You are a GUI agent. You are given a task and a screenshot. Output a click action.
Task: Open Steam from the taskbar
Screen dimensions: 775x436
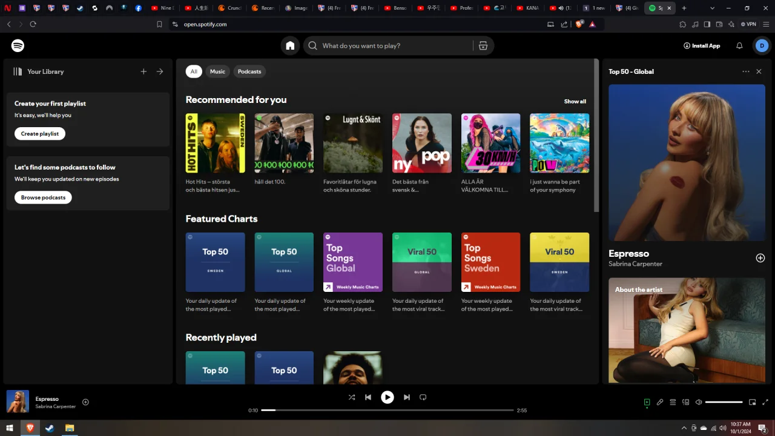[49, 428]
